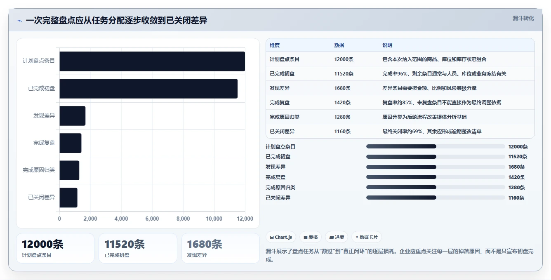Click the 完成原因归类 bar in chart
The width and height of the screenshot is (551, 280).
69,170
